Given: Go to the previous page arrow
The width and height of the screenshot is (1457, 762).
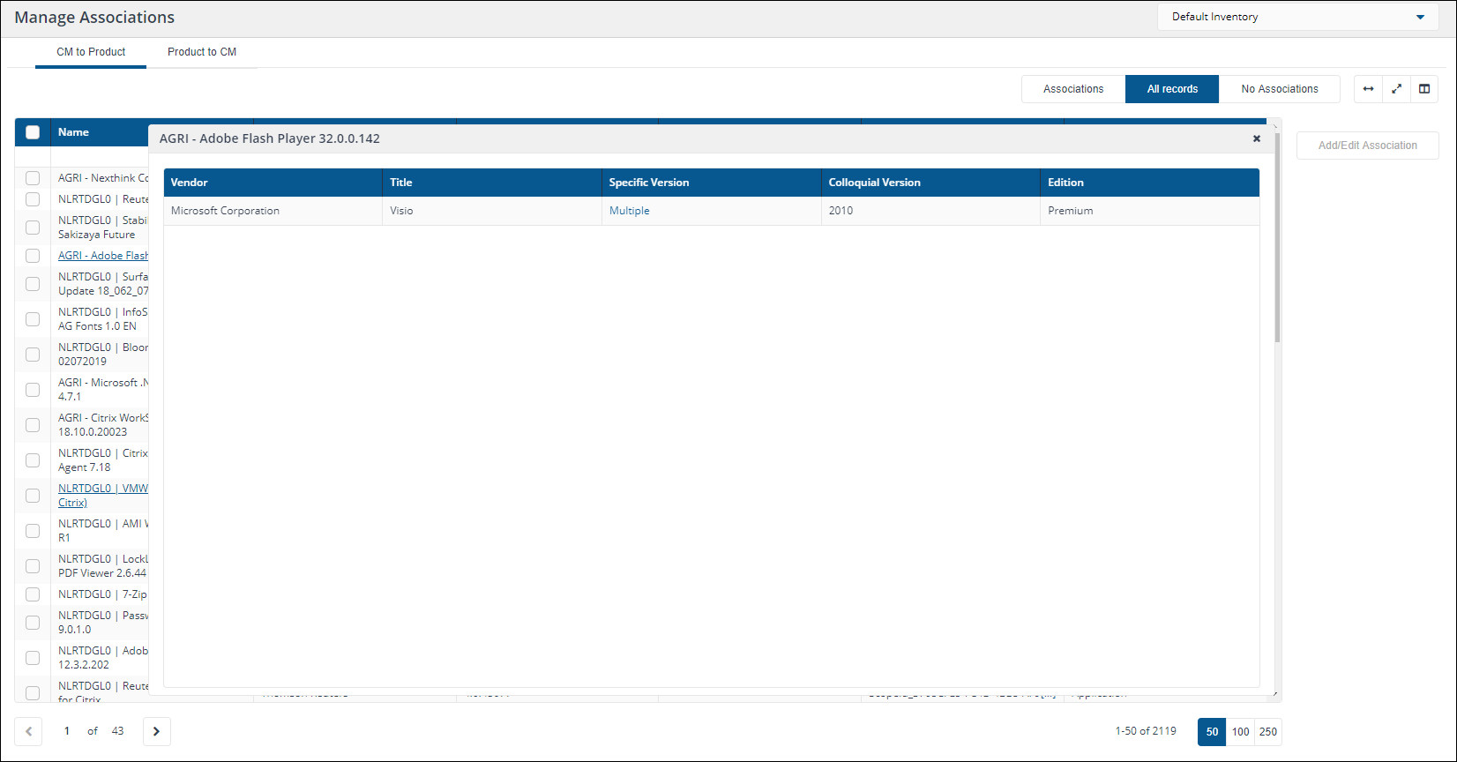Looking at the screenshot, I should [x=28, y=731].
